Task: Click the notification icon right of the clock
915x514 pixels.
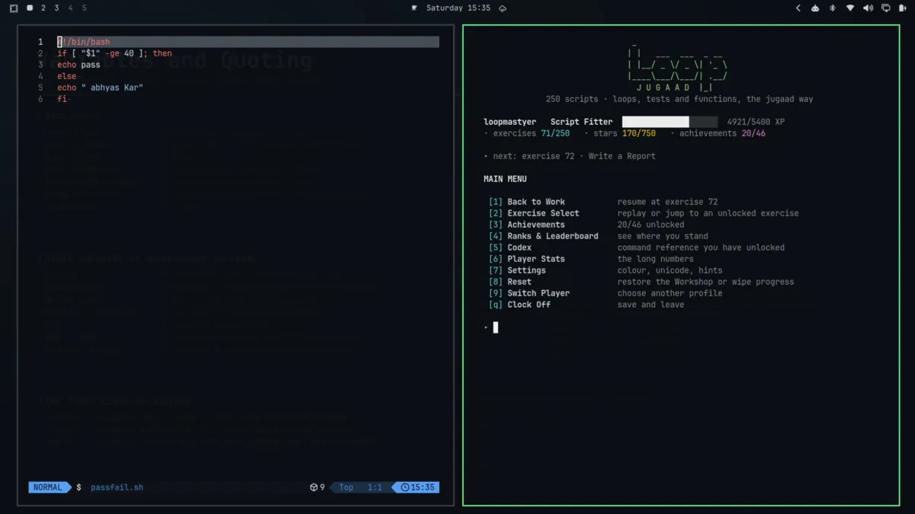Action: (502, 8)
